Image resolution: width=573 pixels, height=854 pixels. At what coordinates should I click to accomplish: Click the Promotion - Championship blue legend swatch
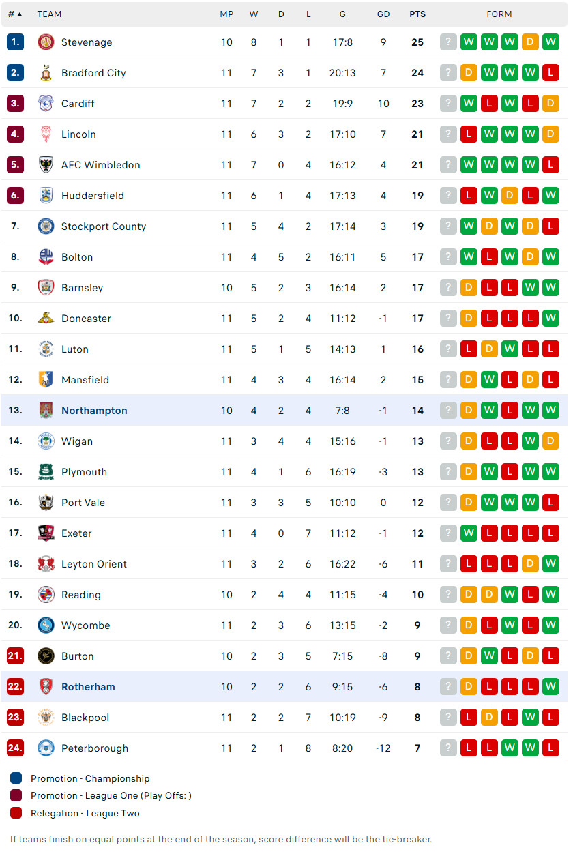[16, 778]
